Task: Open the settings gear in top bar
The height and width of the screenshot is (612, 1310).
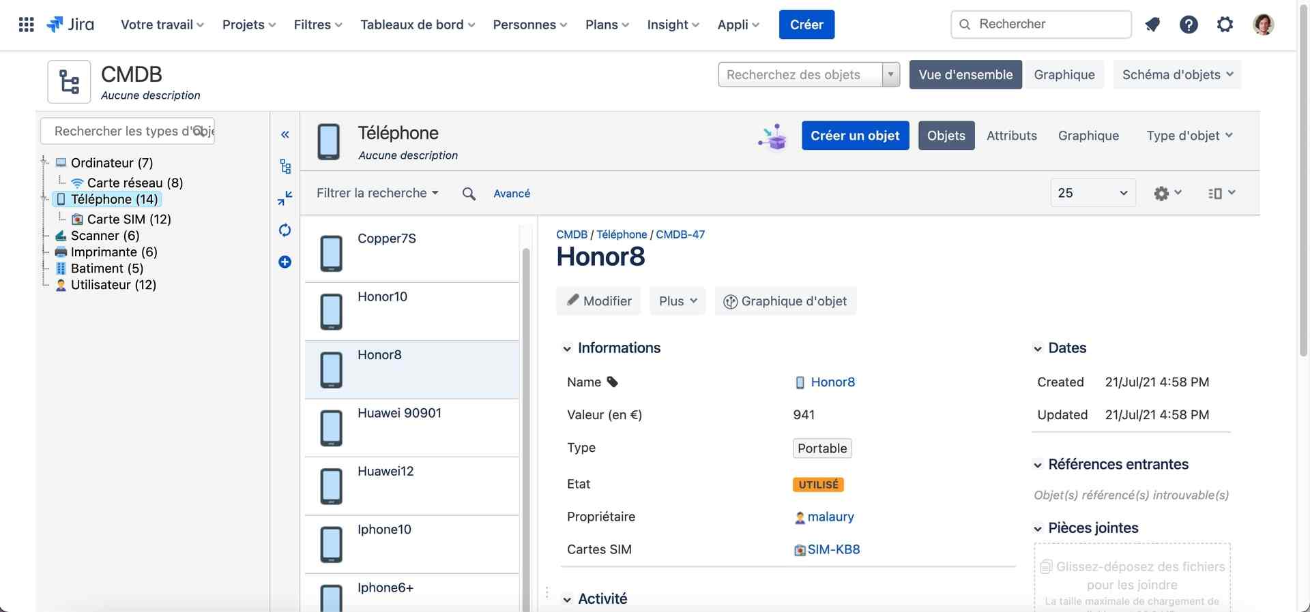Action: [1225, 25]
